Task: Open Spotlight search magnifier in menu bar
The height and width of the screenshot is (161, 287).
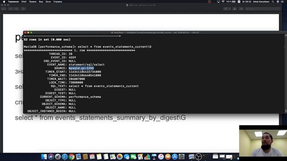Action: click(x=273, y=2)
